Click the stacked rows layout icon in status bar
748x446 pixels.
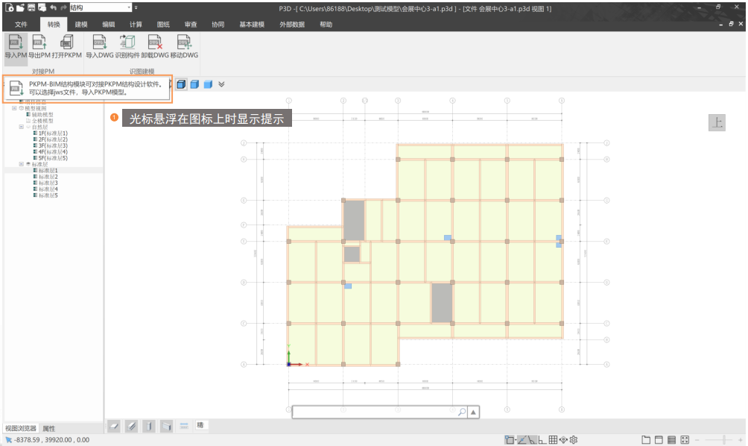[x=672, y=440]
